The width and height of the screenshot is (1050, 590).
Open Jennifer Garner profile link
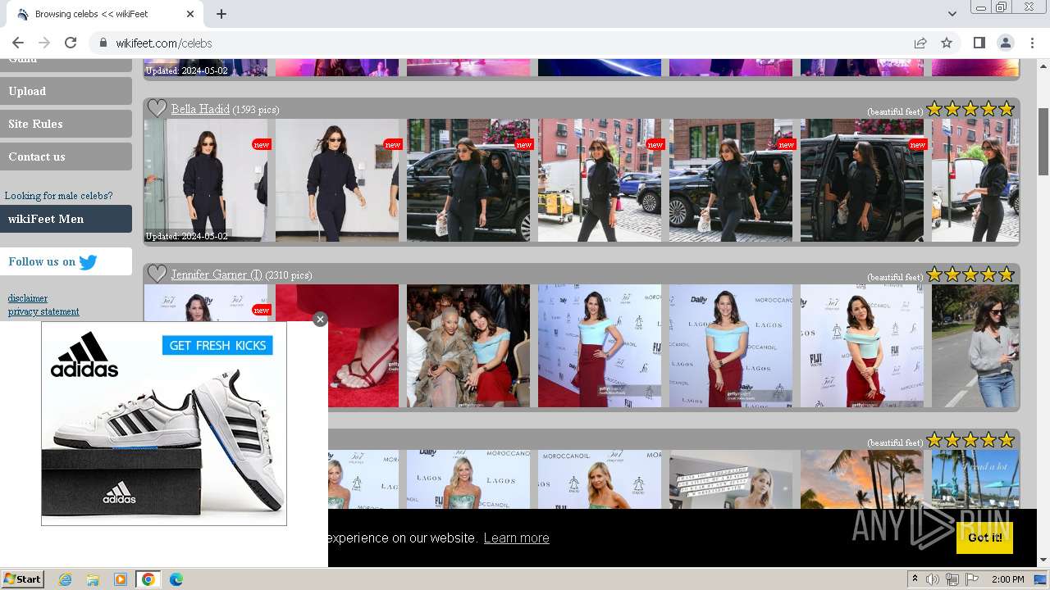(x=217, y=275)
